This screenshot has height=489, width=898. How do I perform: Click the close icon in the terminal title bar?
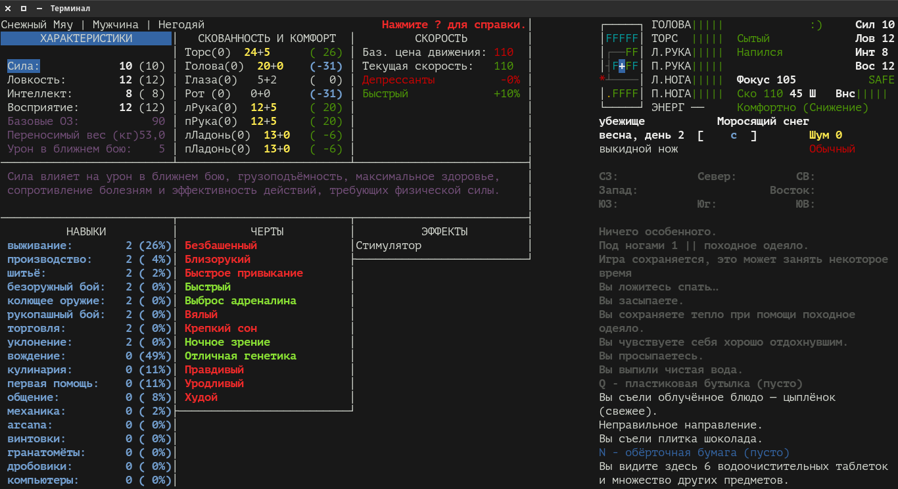click(7, 9)
